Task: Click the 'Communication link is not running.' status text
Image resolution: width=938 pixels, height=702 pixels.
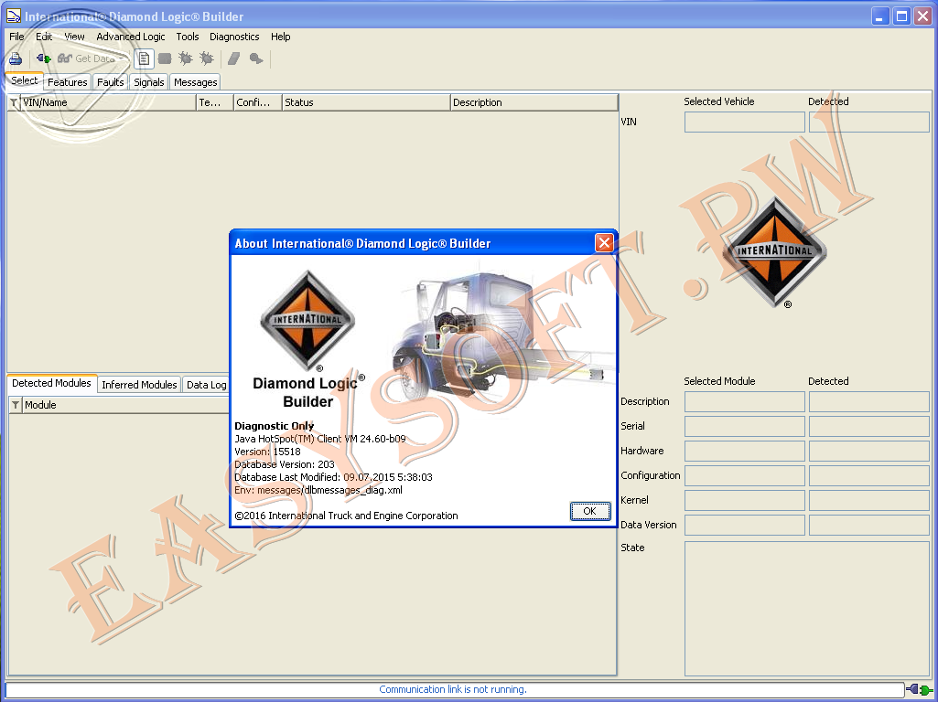Action: point(453,689)
